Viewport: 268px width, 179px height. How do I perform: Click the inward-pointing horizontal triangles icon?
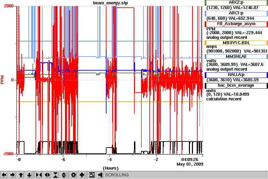[x=39, y=175]
